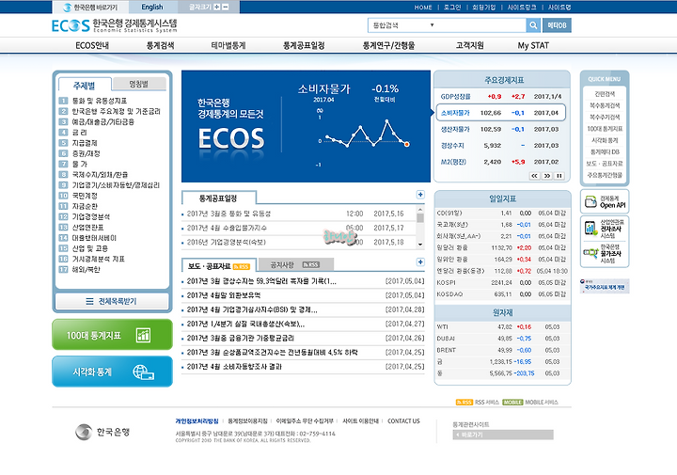Screen dimensions: 677x475
Task: Select the 생산자물가 indicator row
Action: pos(501,129)
